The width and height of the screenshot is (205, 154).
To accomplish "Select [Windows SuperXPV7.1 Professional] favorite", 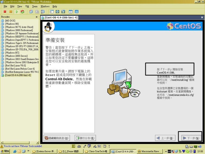I will [22, 40].
